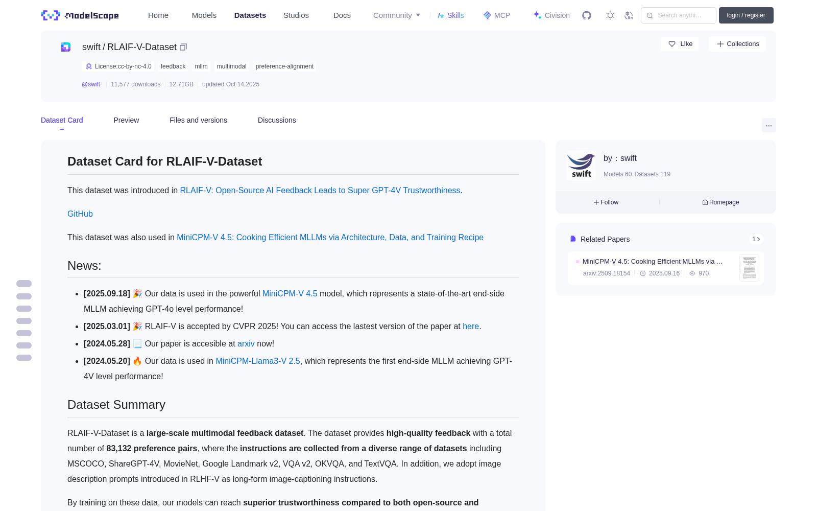817x511 pixels.
Task: Open the Skills link in header
Action: tap(451, 15)
